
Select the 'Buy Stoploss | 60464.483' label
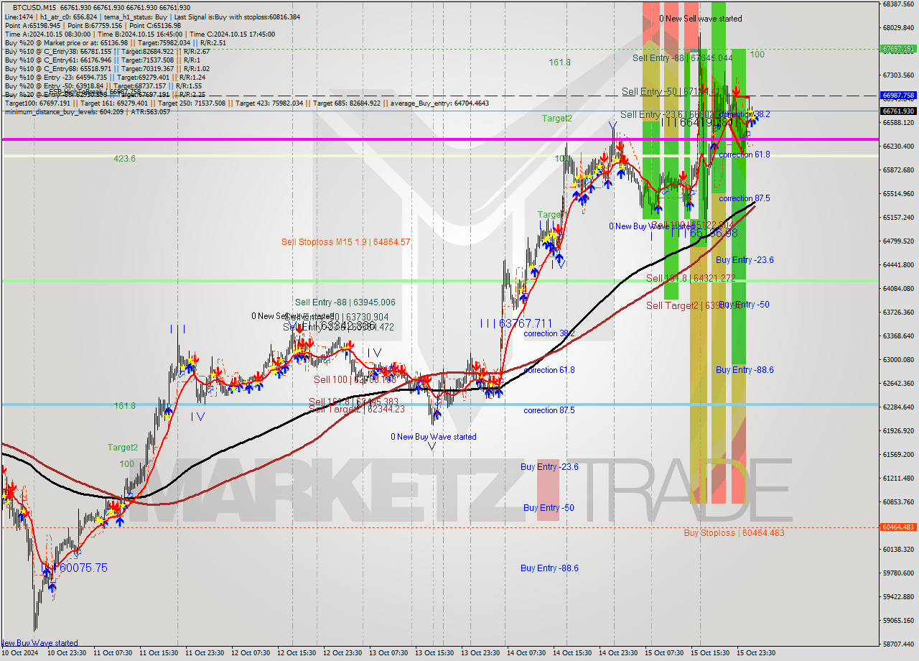(734, 533)
